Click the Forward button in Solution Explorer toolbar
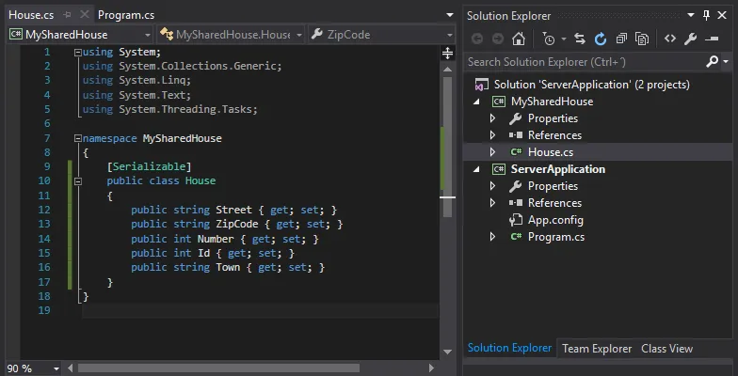 click(x=497, y=39)
